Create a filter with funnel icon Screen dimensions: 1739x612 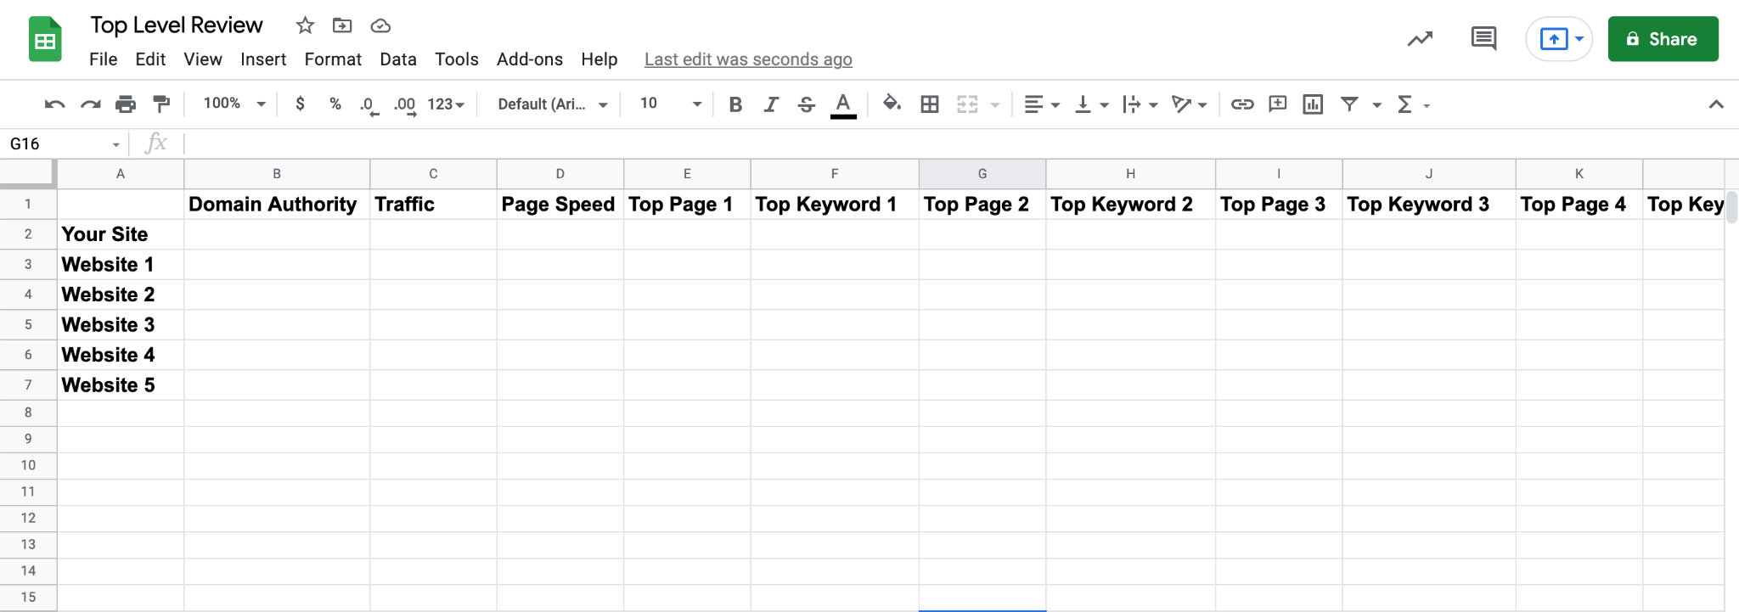(1349, 104)
